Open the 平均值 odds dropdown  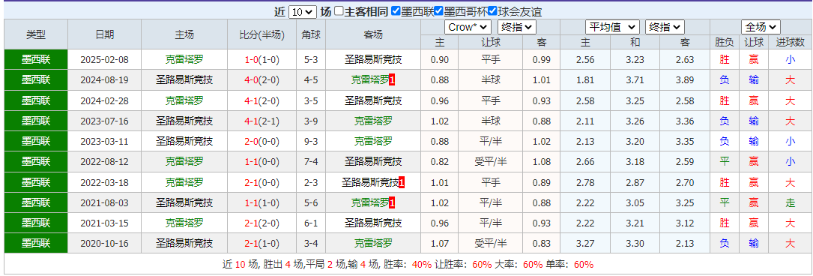pyautogui.click(x=612, y=27)
